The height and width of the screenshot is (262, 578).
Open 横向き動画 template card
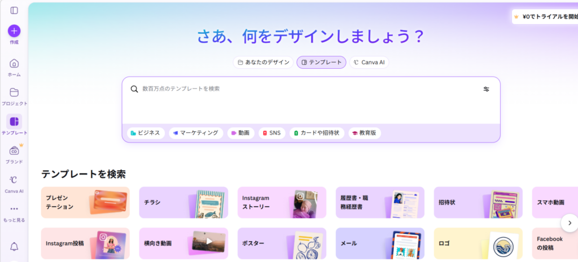183,243
